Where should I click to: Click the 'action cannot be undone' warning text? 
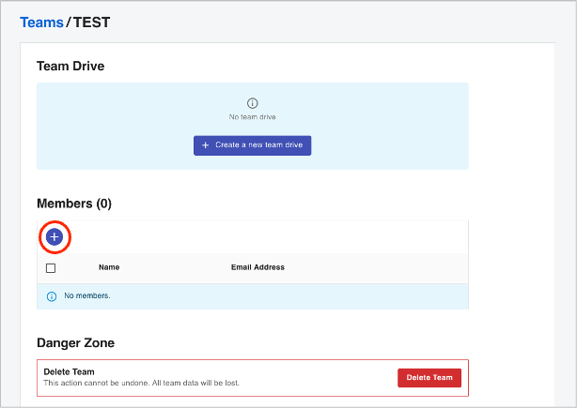coord(141,383)
